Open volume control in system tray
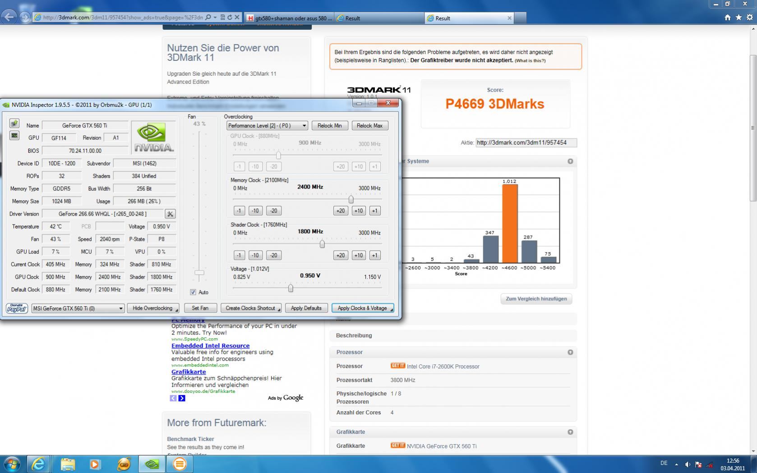The height and width of the screenshot is (473, 757). point(688,464)
